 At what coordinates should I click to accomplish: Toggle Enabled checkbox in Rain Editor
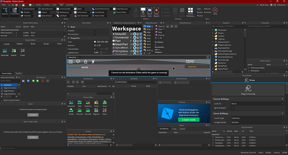point(95,30)
